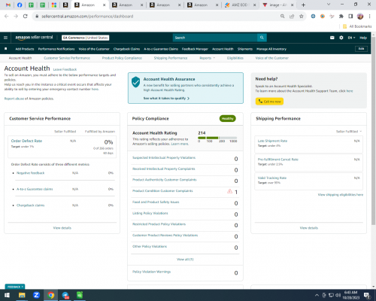376x301 pixels.
Task: Open Performance Notifications in favorites bar
Action: 56,49
